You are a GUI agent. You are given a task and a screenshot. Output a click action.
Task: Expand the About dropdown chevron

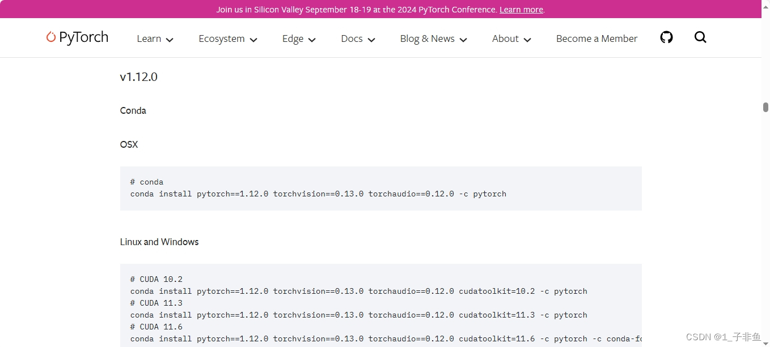[527, 40]
